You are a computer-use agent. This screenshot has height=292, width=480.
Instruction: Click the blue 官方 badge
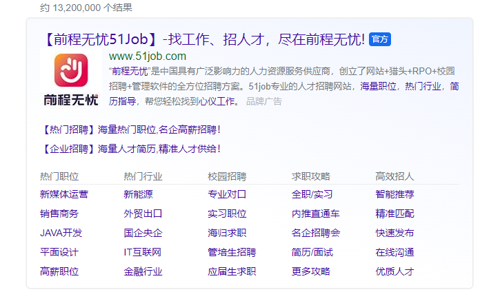[x=379, y=39]
